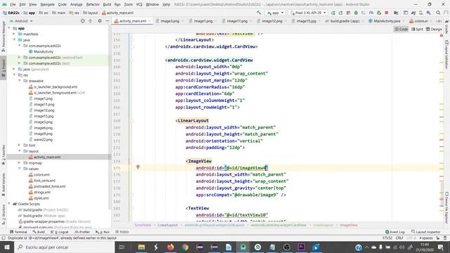
Task: Open the Resource Manager side tab
Action: [x=4, y=36]
